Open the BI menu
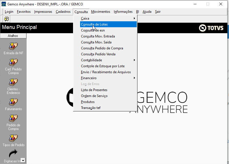 pos(138,12)
